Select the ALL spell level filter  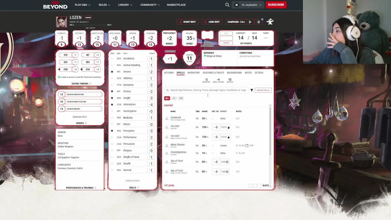pyautogui.click(x=167, y=98)
